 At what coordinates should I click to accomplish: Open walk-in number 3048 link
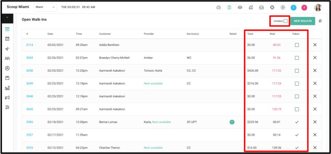[x=30, y=96]
